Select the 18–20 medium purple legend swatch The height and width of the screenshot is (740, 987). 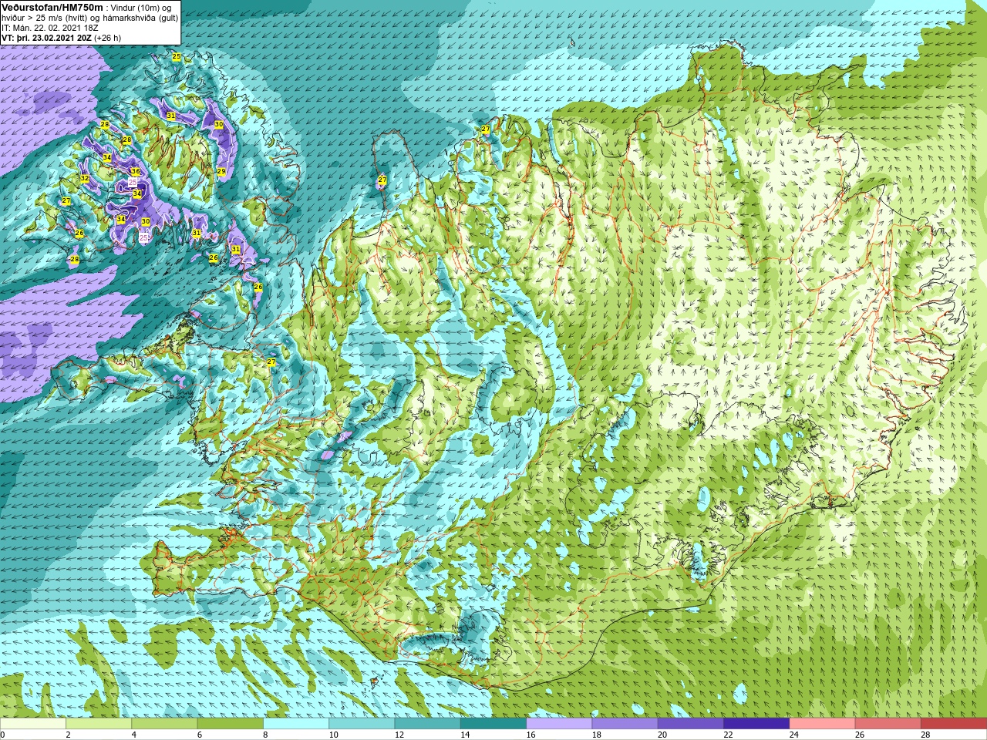625,724
